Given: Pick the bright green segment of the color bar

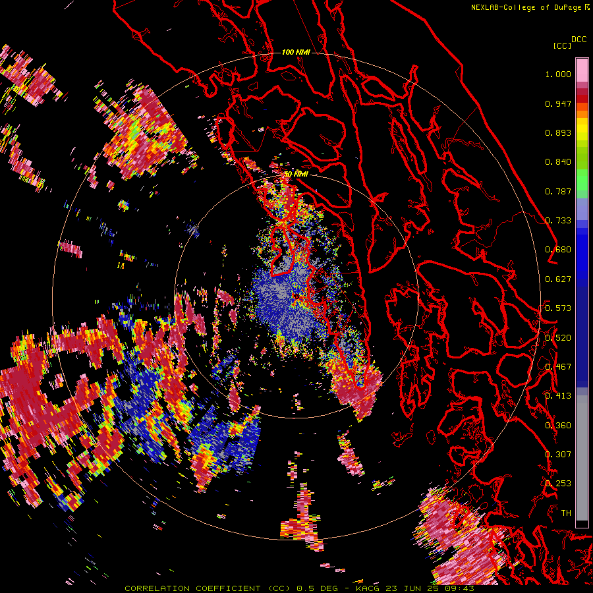Looking at the screenshot, I should coord(582,180).
